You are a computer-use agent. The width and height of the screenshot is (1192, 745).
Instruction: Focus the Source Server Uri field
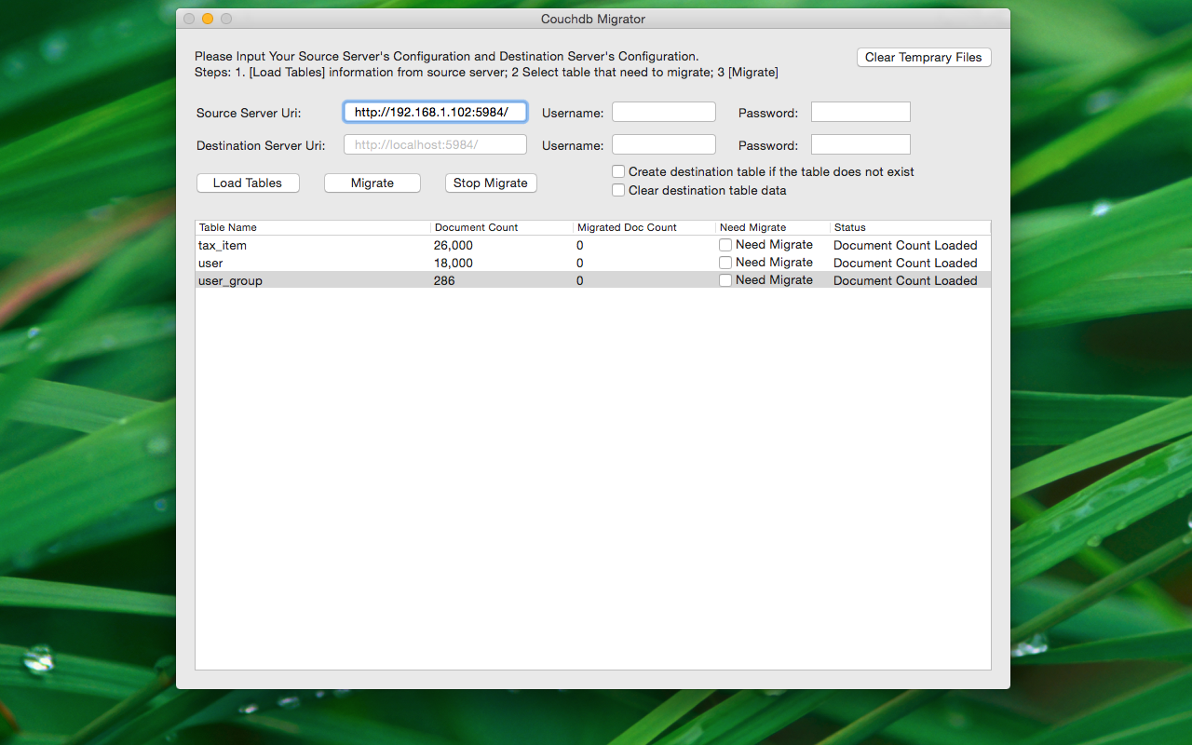tap(435, 113)
